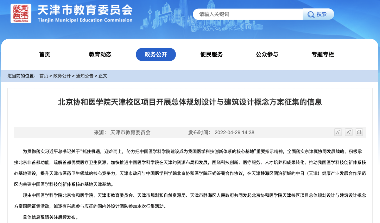Click the magnifier search icon

(x=310, y=14)
